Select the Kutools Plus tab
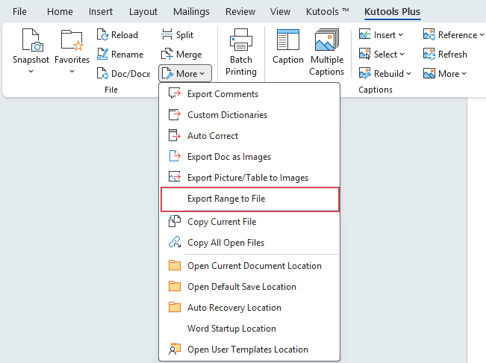The width and height of the screenshot is (486, 363). 392,12
